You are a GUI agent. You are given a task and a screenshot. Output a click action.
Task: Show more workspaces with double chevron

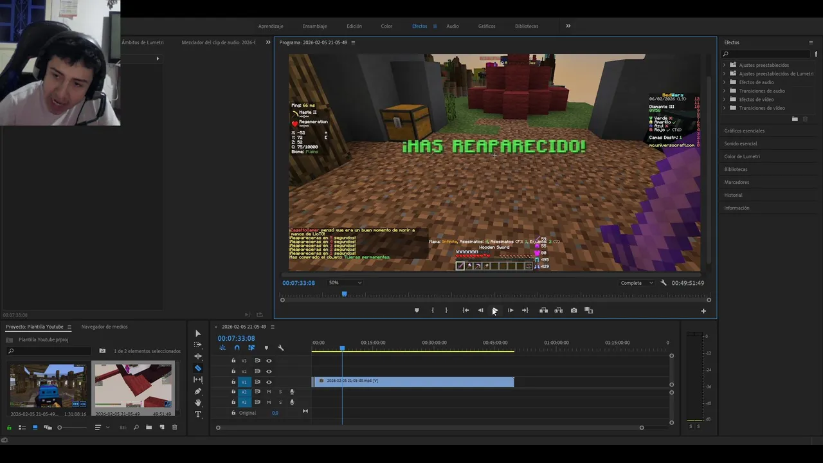[568, 26]
